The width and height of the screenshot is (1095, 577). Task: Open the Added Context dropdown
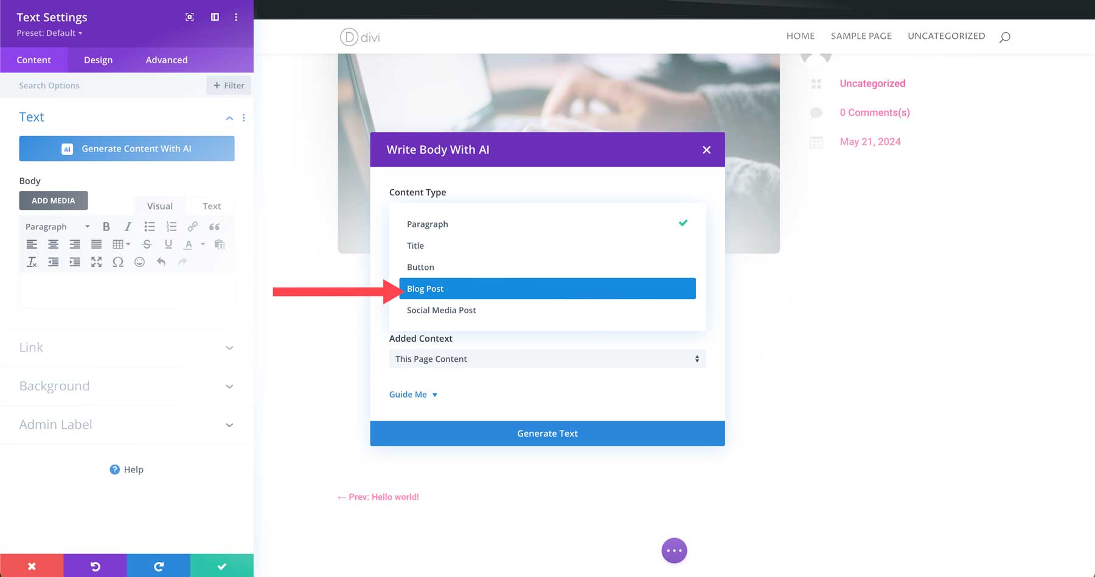click(x=547, y=359)
